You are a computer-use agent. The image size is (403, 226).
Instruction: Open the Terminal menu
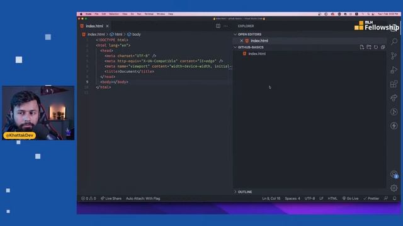[149, 14]
